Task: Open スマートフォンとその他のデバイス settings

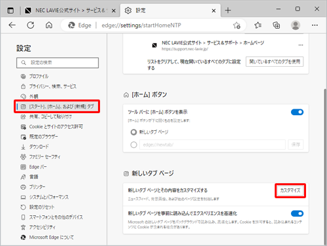Action: [52, 217]
